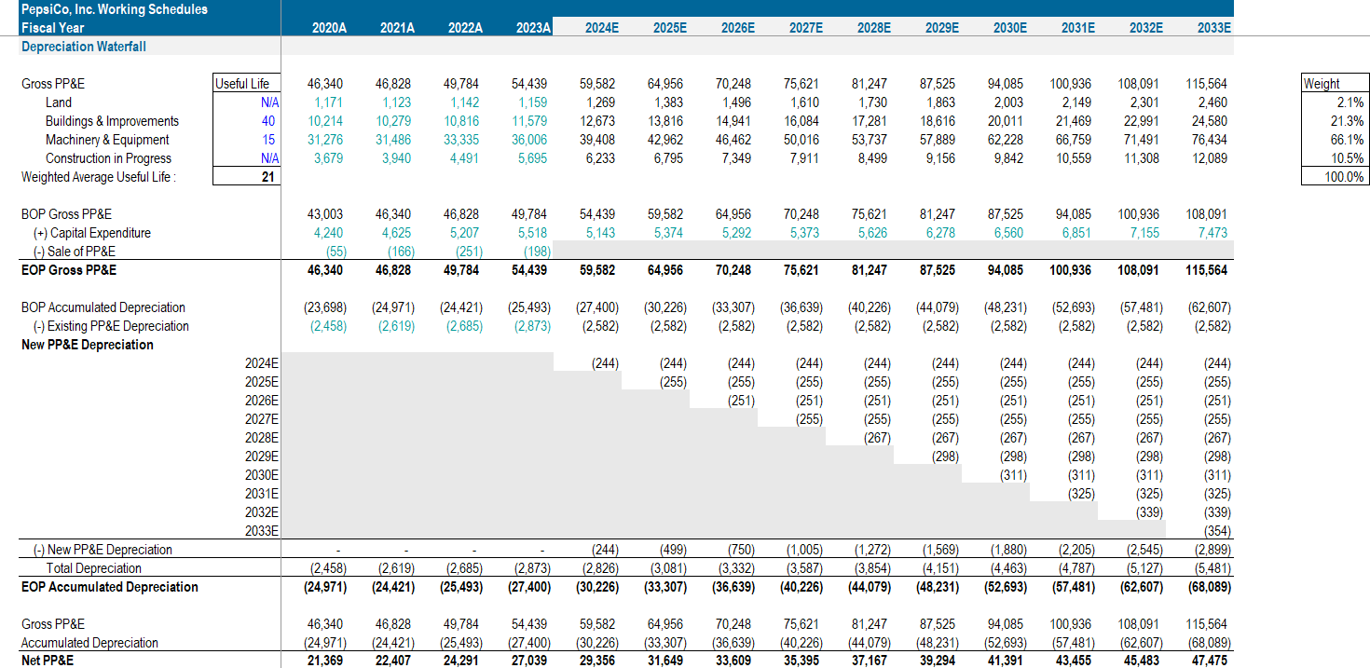Screen dimensions: 1370x668
Task: Select (-) New PP&E Depreciation 2025E value (499)
Action: (x=673, y=550)
